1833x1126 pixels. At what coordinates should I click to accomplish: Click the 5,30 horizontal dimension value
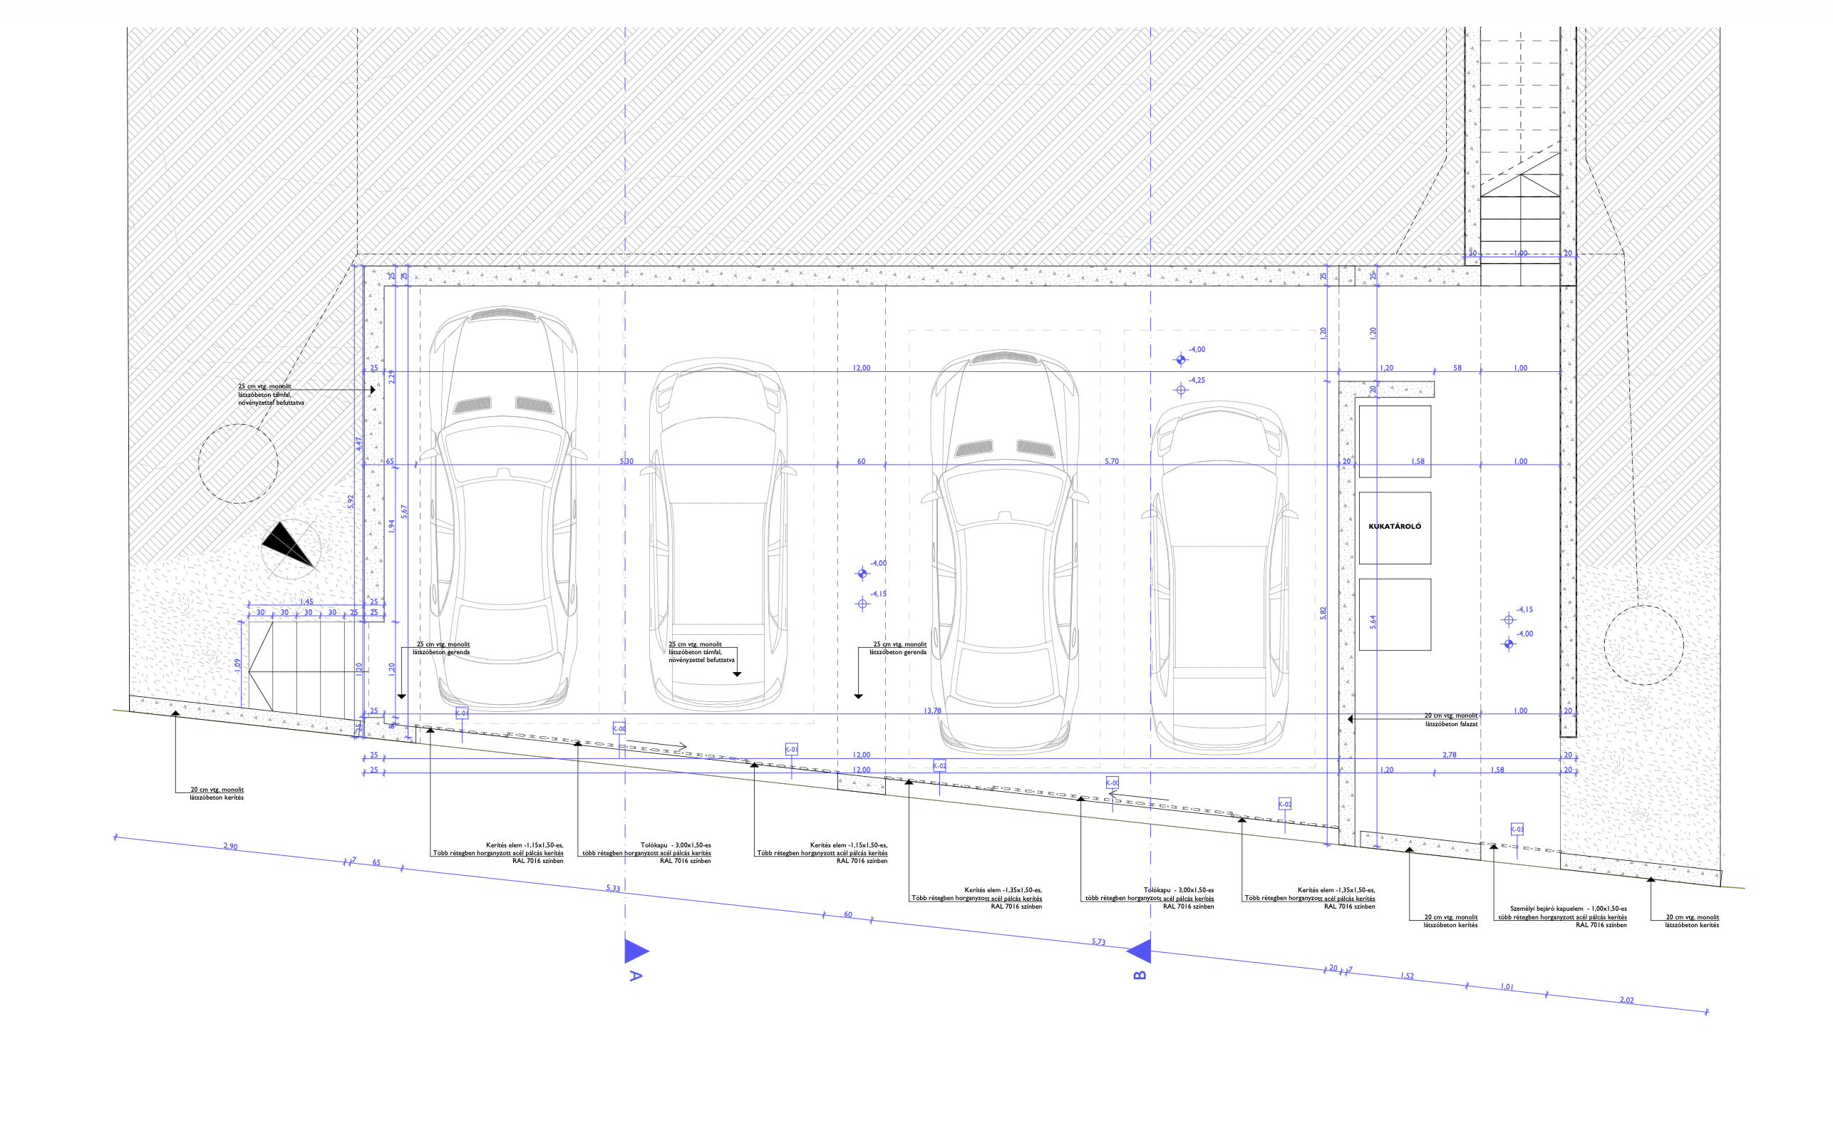pos(626,461)
